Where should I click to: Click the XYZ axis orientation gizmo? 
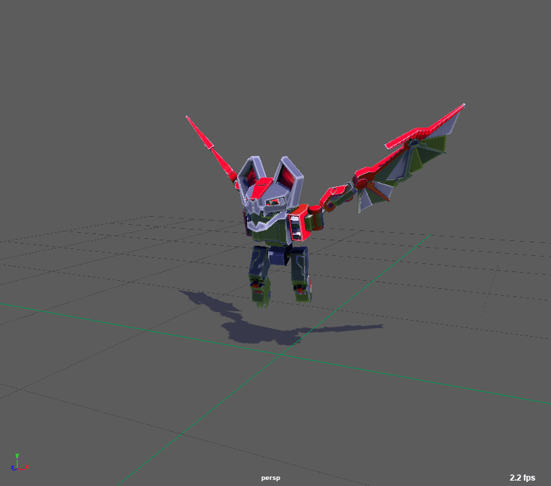18,463
